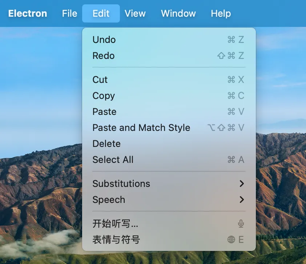Choose Select All from the menu
The width and height of the screenshot is (306, 264).
pyautogui.click(x=113, y=160)
